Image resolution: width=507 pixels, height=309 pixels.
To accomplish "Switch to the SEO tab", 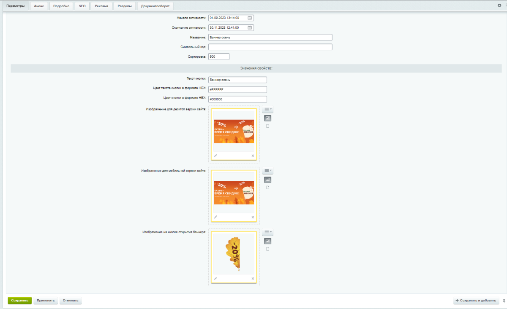I will pyautogui.click(x=82, y=6).
